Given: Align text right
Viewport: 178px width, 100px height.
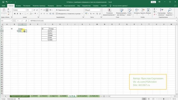Looking at the screenshot, I should (47, 14).
